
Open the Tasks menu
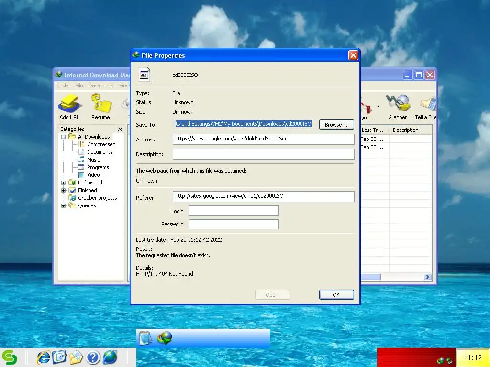(x=63, y=86)
